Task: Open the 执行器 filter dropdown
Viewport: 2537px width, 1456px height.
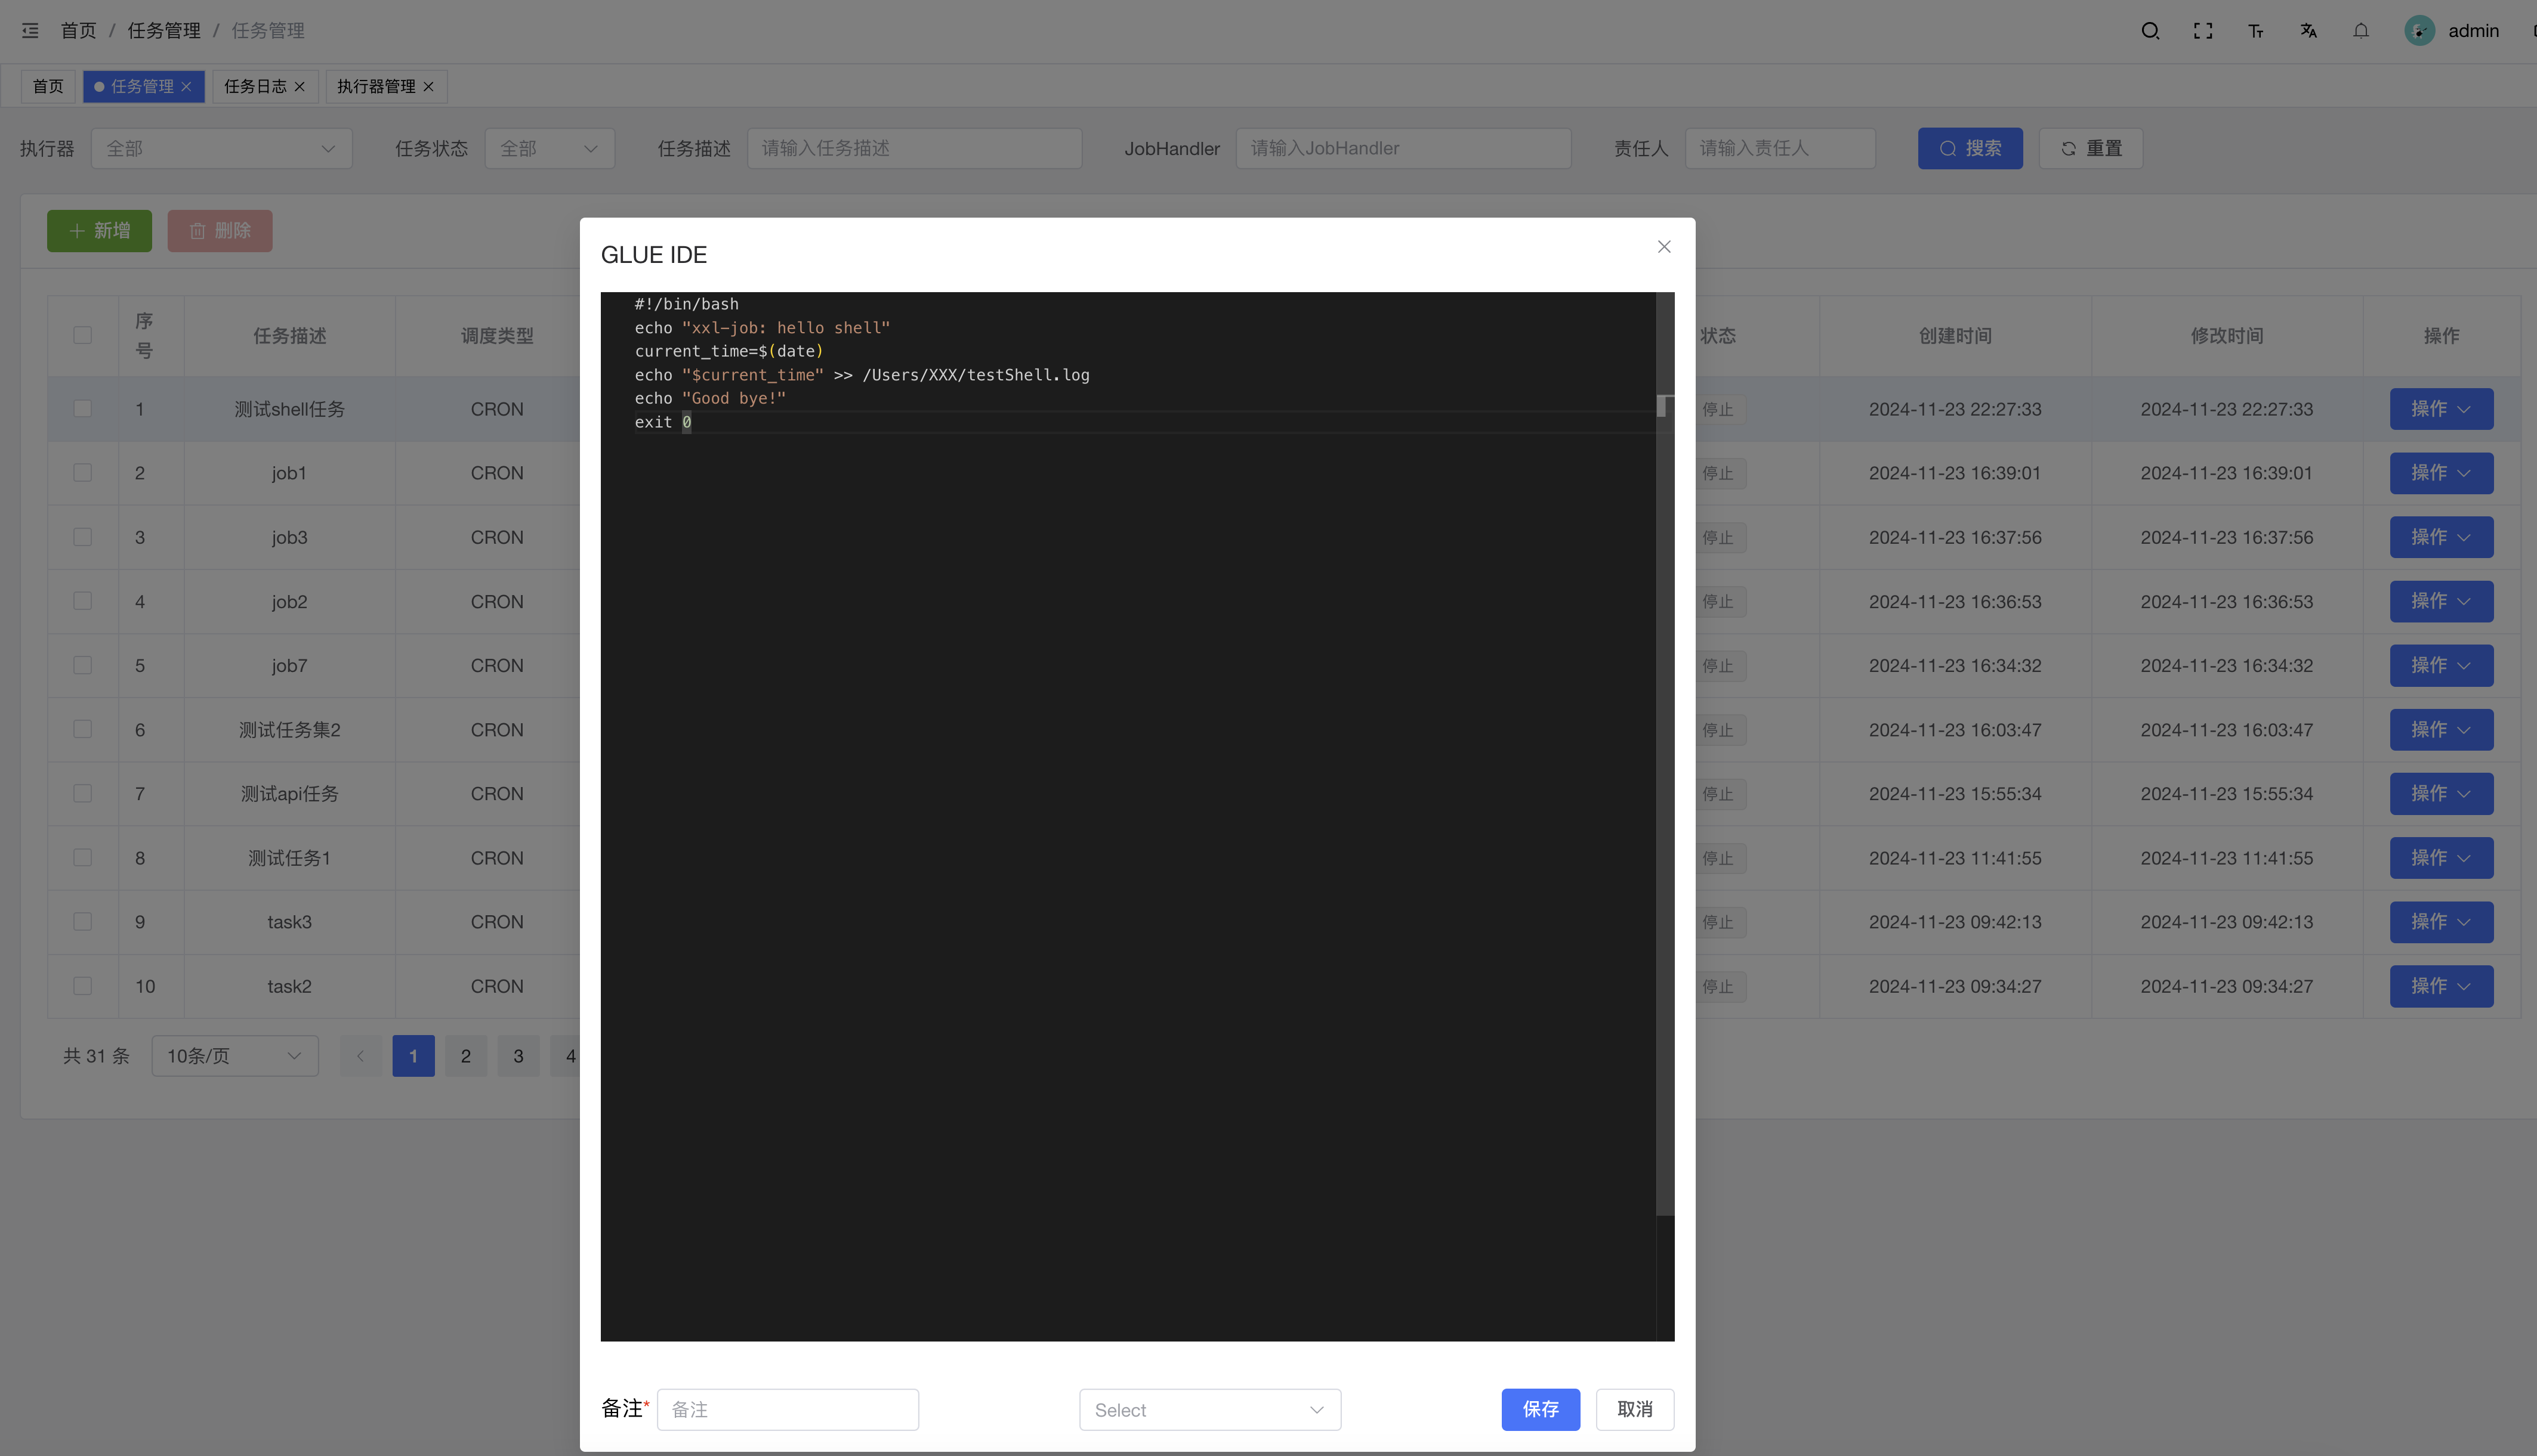Action: tap(221, 148)
